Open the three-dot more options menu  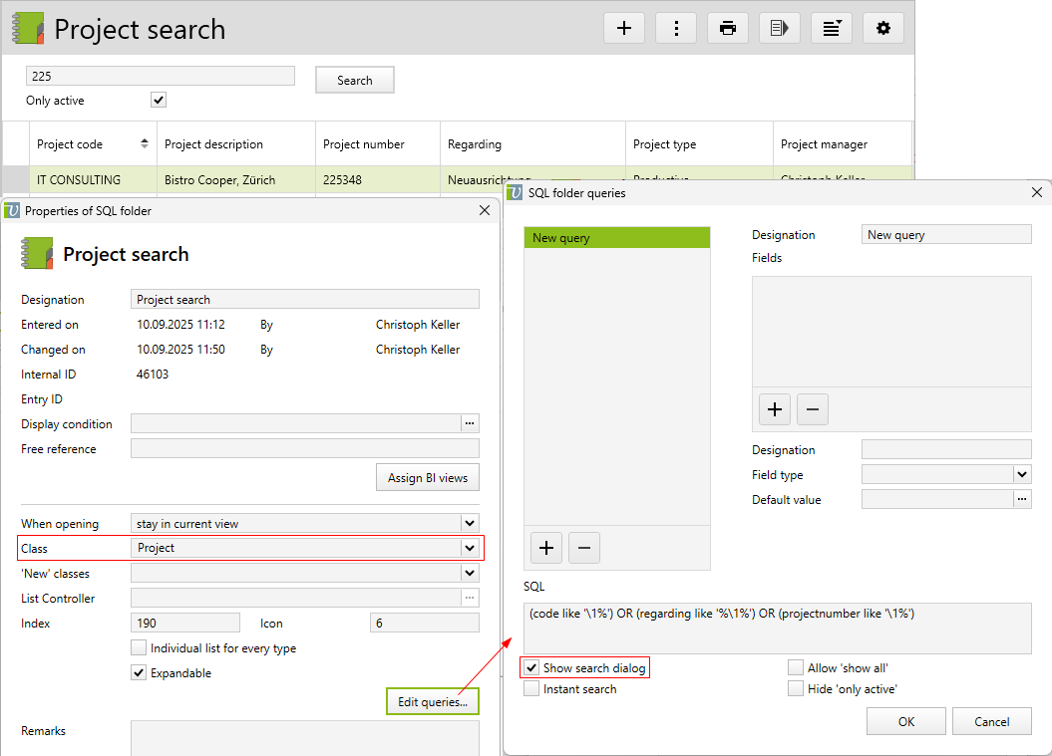[x=676, y=28]
